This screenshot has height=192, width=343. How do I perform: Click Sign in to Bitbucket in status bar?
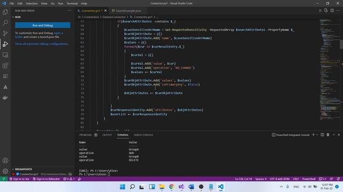point(46,179)
